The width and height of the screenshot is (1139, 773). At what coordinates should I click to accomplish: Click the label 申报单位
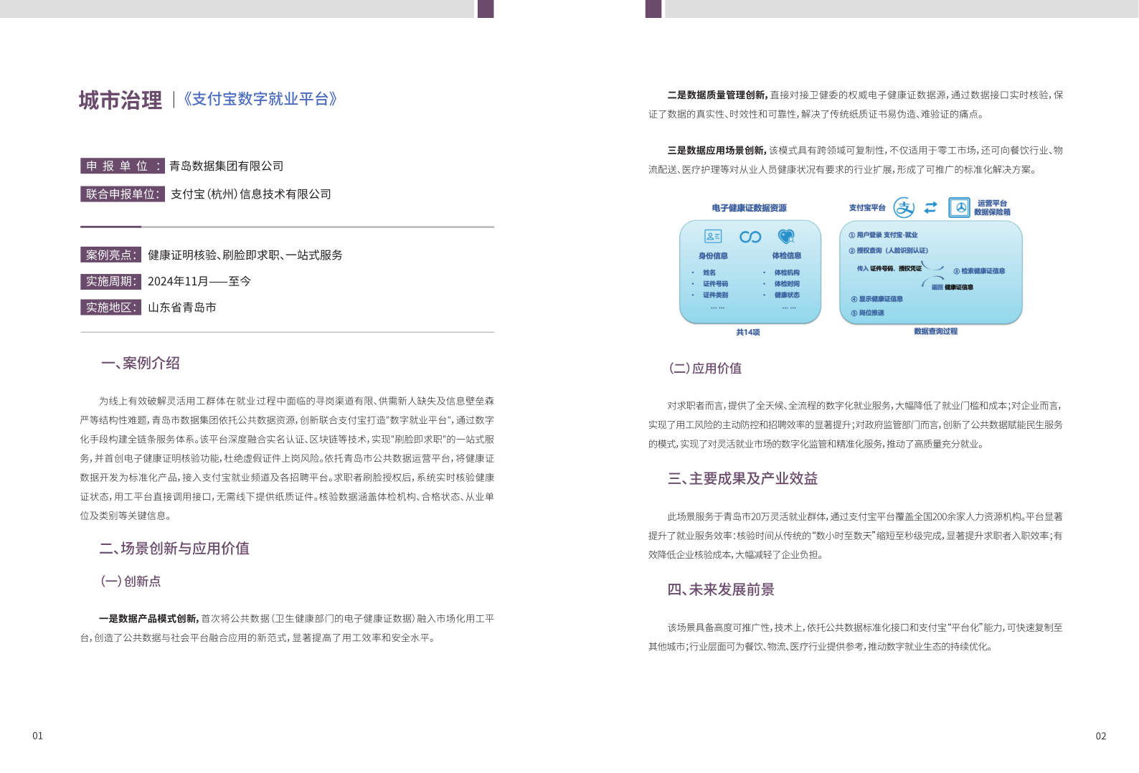pos(123,166)
